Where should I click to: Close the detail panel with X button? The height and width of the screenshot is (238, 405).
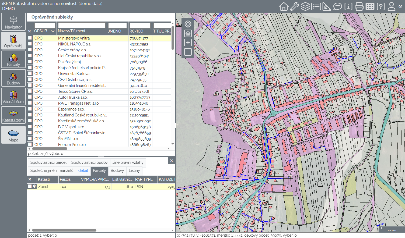[x=172, y=161]
